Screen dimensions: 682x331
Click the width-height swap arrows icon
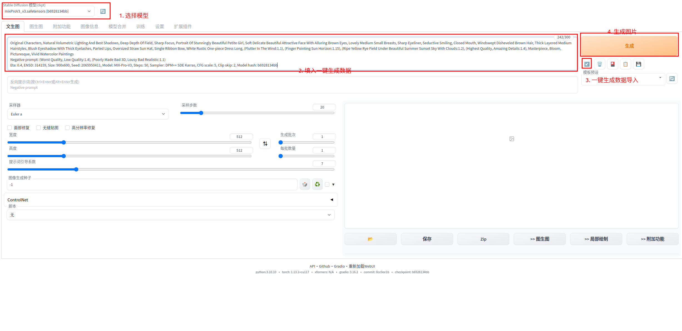point(265,144)
